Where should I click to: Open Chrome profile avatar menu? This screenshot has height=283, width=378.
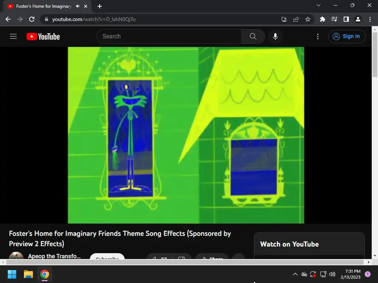click(358, 19)
